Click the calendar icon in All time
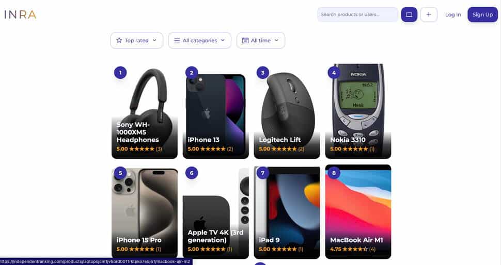501x265 pixels. click(245, 41)
